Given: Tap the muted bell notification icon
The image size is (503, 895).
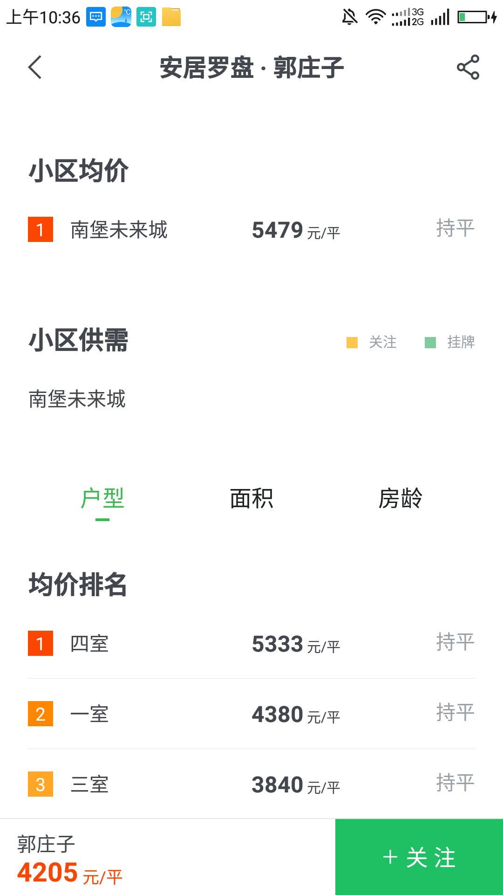Looking at the screenshot, I should pyautogui.click(x=349, y=17).
